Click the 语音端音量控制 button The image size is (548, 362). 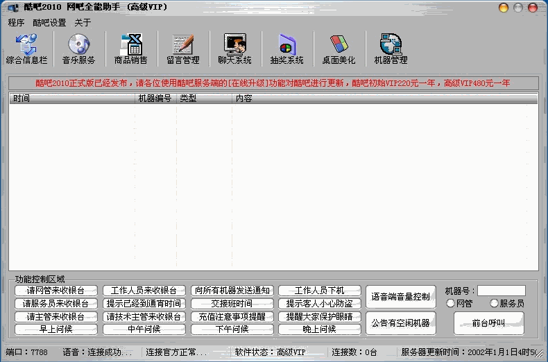tap(400, 297)
